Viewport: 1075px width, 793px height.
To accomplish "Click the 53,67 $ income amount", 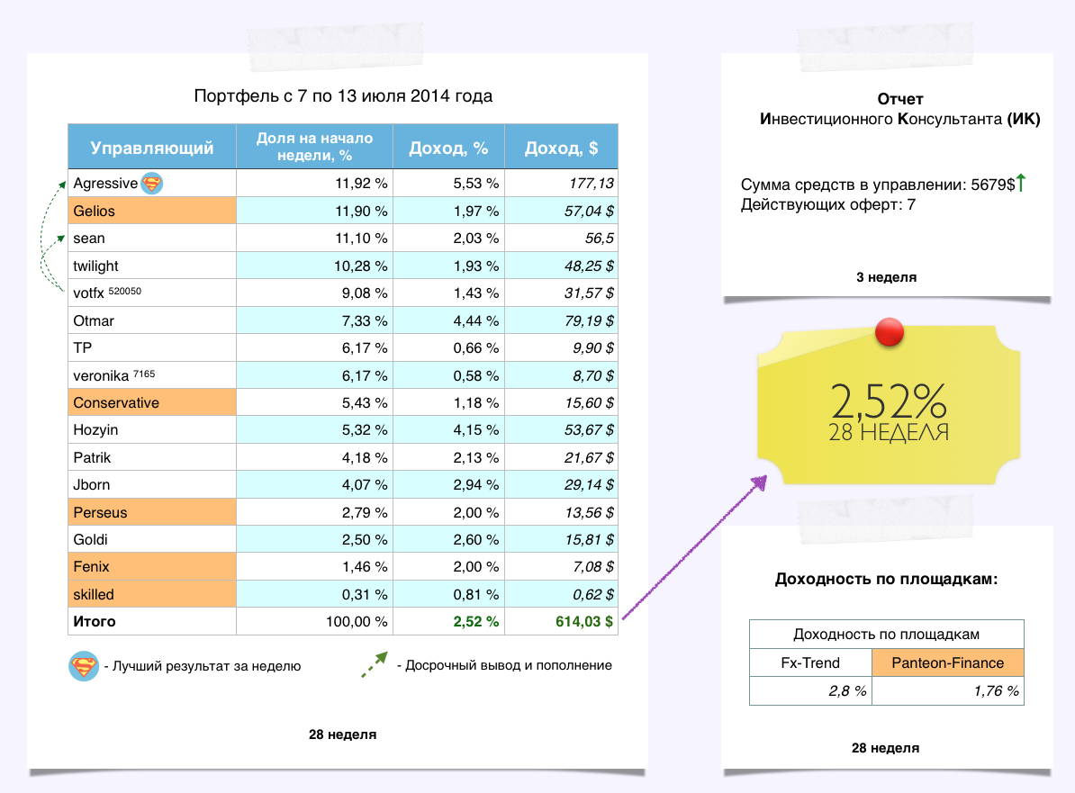I will coord(589,429).
